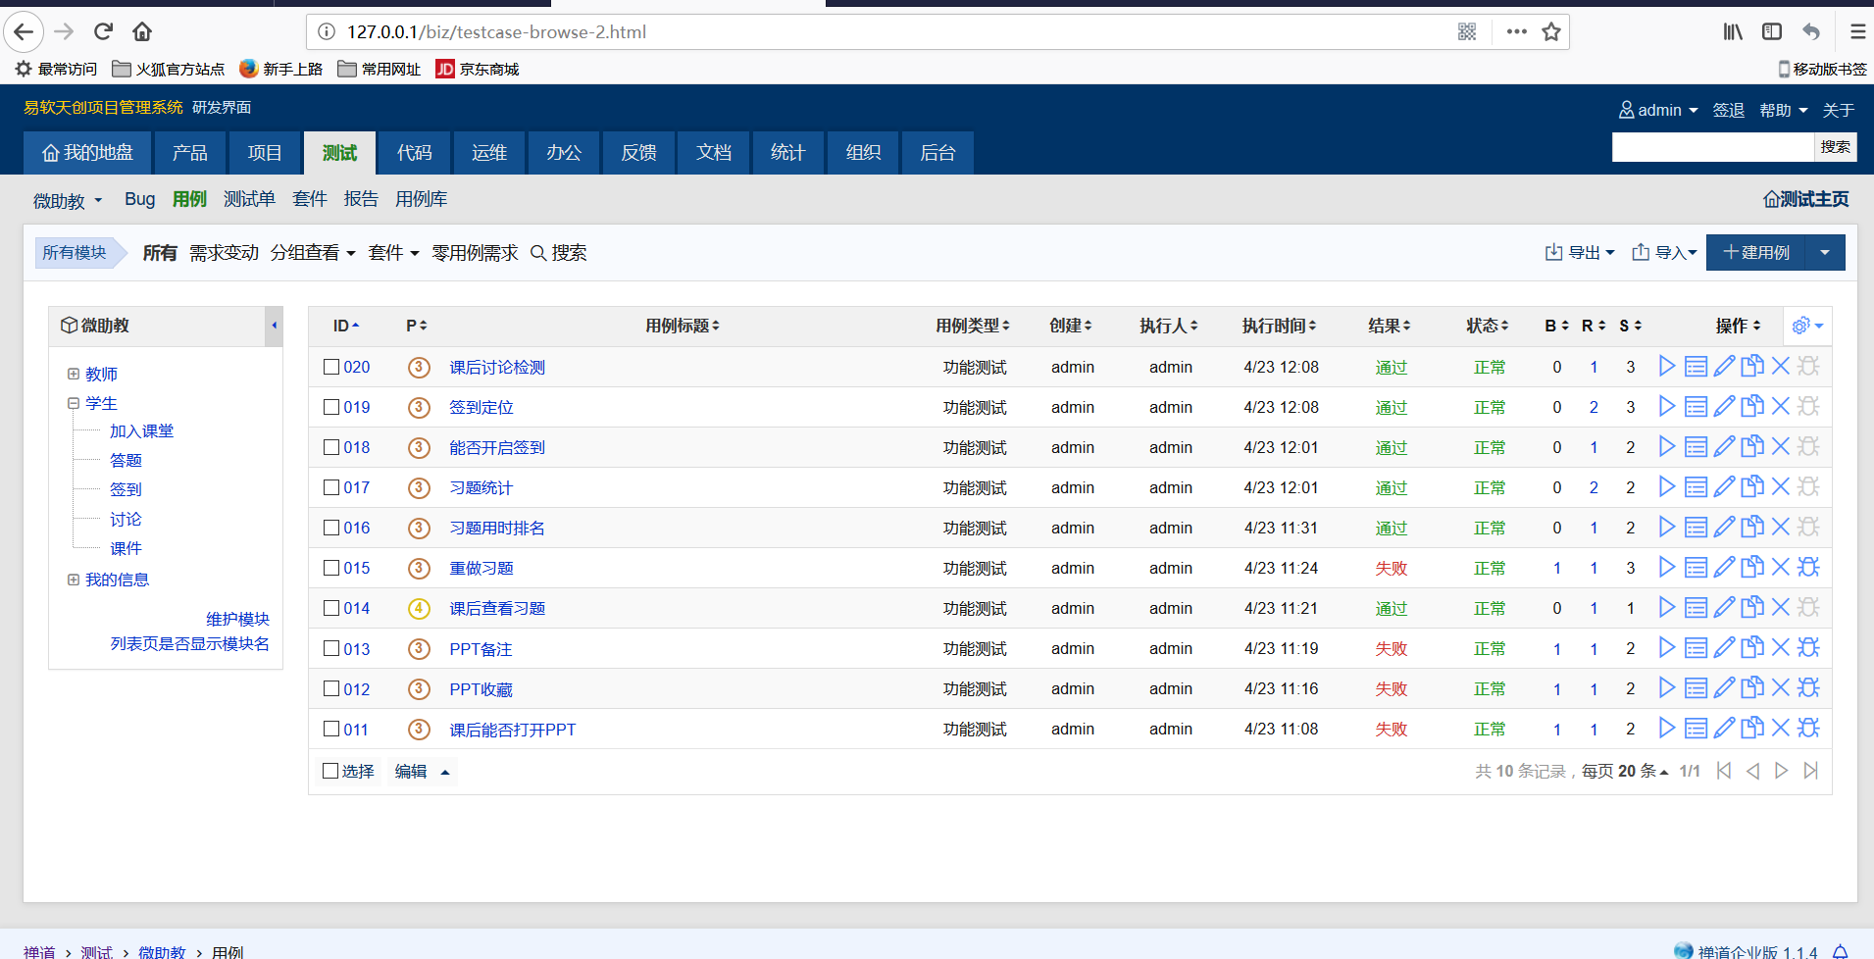Viewport: 1874px width, 959px height.
Task: Copy test case 017 using duplicate icon
Action: pyautogui.click(x=1752, y=487)
